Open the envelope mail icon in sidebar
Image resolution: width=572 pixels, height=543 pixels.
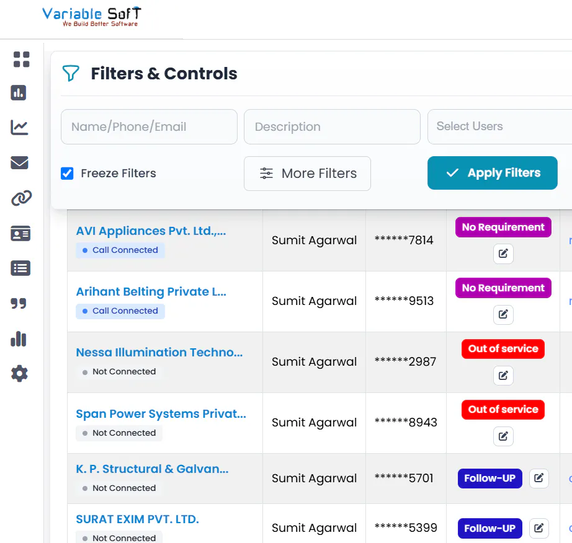tap(19, 162)
